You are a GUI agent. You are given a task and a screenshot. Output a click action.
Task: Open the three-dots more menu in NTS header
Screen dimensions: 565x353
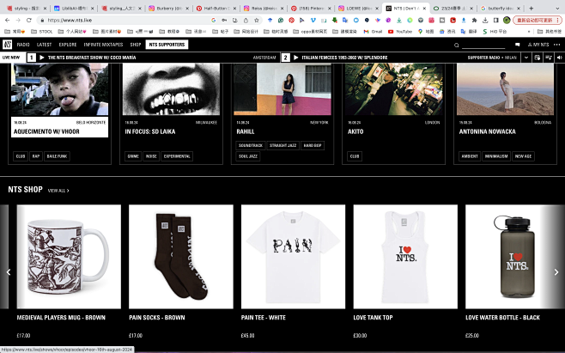pyautogui.click(x=556, y=45)
